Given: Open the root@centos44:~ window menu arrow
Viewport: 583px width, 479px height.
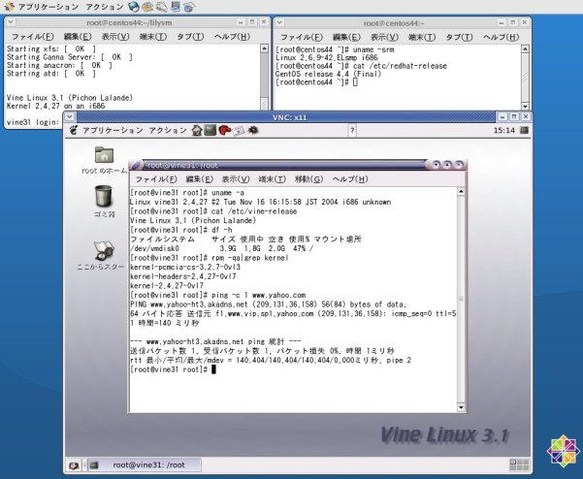Looking at the screenshot, I should click(279, 22).
